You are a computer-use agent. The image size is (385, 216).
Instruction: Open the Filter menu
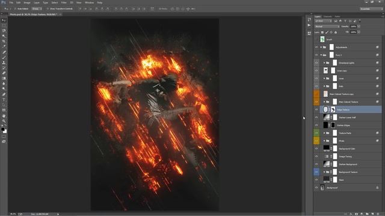coord(64,2)
